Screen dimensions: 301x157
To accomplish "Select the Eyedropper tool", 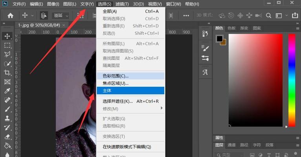I will click(7, 91).
